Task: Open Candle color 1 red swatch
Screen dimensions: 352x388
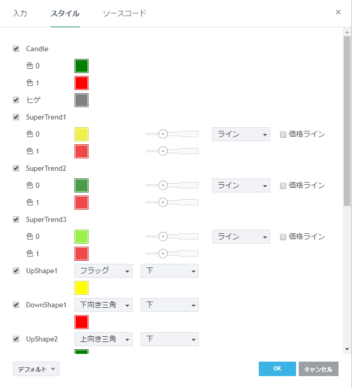Action: click(x=81, y=83)
